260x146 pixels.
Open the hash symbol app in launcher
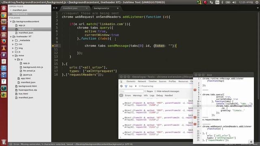[x=4, y=55]
